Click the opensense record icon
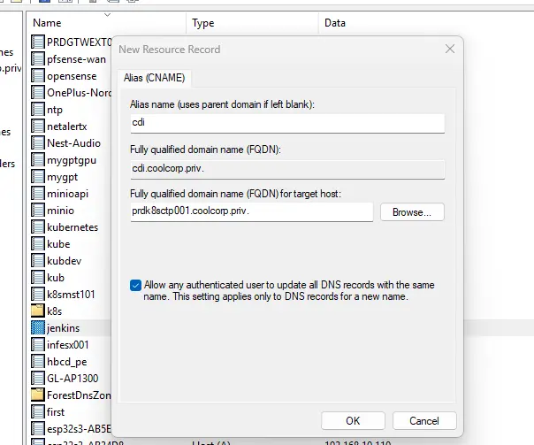534x445 pixels. pyautogui.click(x=38, y=76)
